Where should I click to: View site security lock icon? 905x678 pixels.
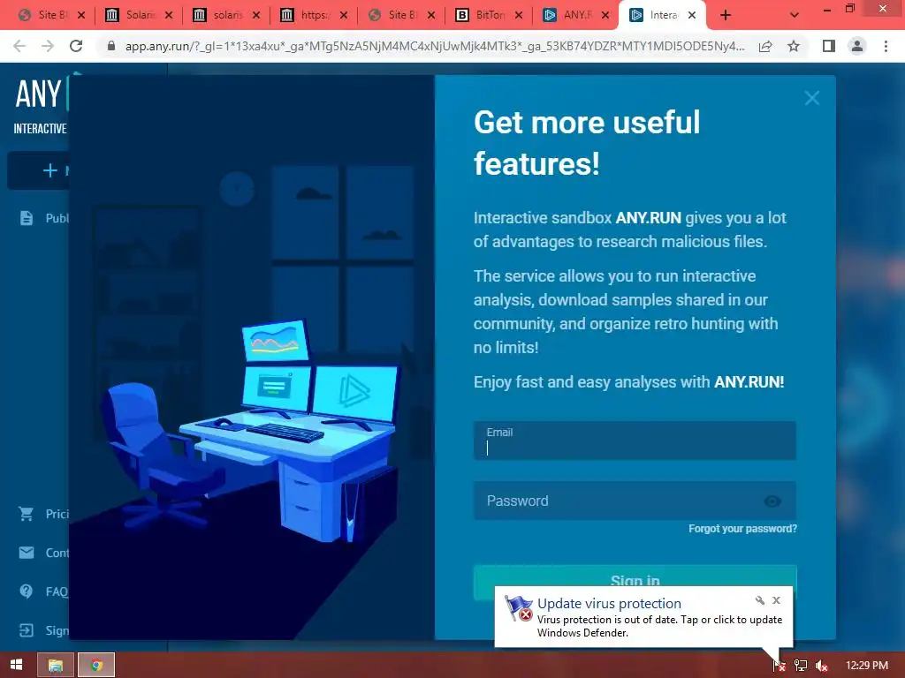click(x=111, y=46)
